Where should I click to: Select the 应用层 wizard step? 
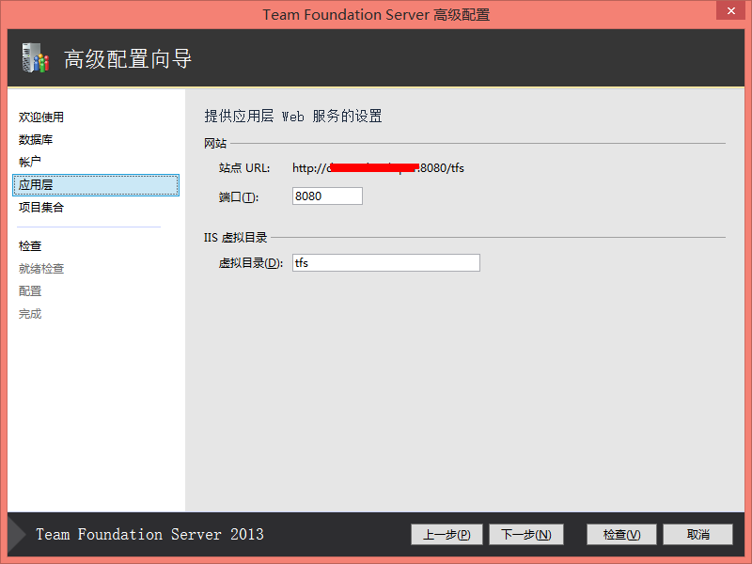96,185
